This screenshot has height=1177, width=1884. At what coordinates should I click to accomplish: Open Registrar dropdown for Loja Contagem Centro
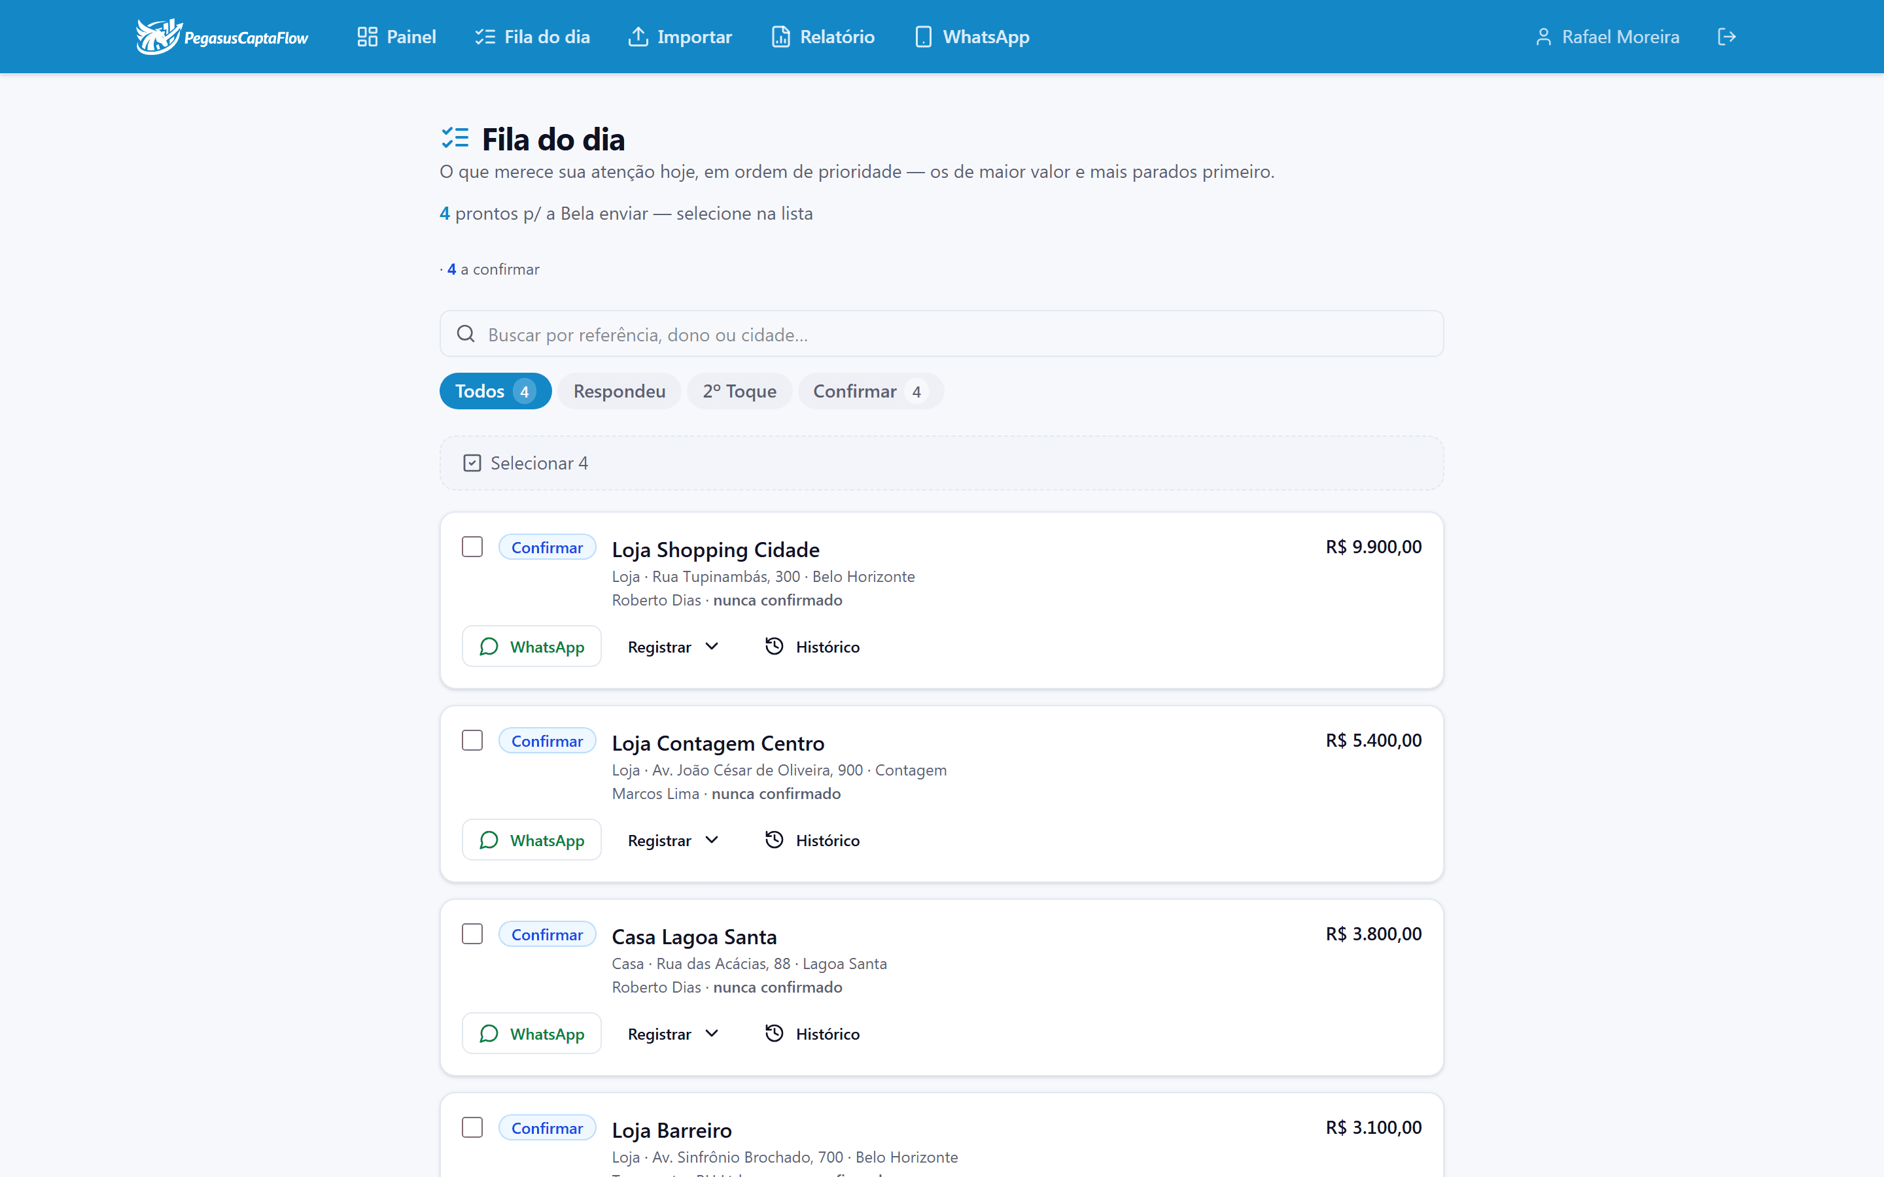click(x=673, y=840)
